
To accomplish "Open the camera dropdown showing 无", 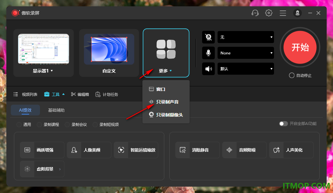I will point(246,37).
